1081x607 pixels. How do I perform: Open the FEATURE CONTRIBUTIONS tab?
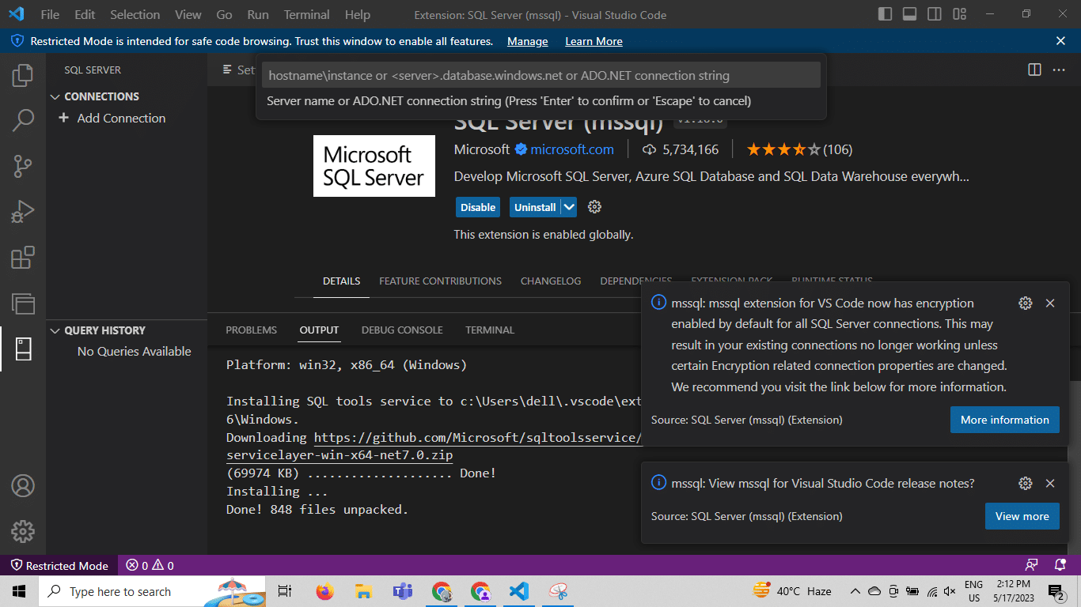440,281
